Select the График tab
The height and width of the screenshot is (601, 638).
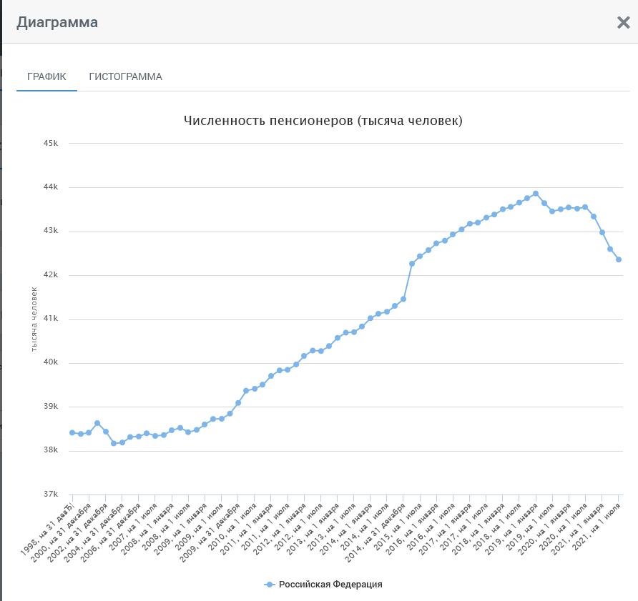46,76
